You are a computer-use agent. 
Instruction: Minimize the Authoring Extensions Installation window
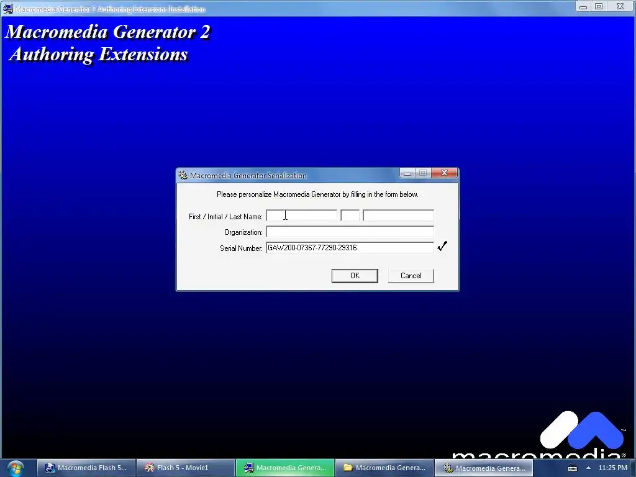pos(583,6)
